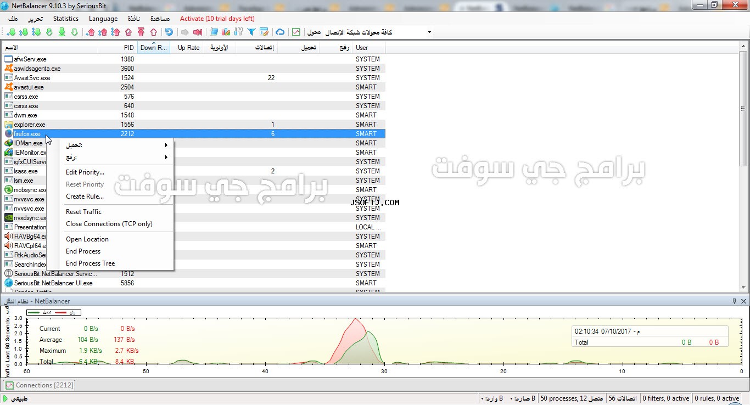Click the lsass.exe process name

(x=26, y=171)
